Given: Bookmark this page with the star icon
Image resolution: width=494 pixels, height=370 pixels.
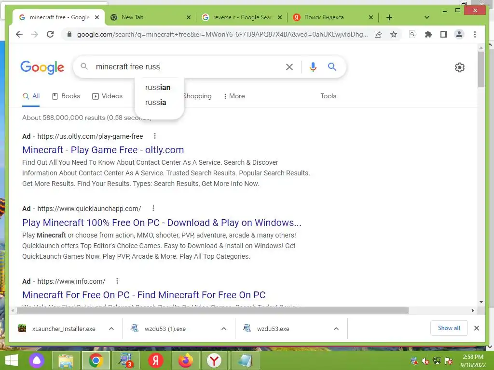Looking at the screenshot, I should [x=394, y=34].
